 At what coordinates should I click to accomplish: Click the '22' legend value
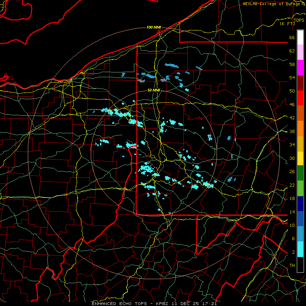tap(292, 185)
